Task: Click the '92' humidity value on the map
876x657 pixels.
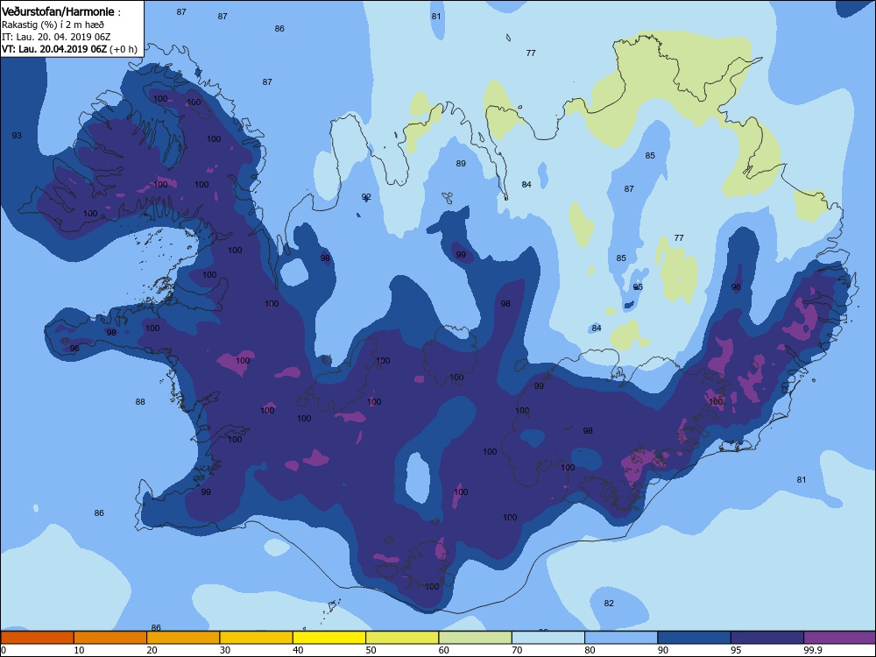Action: pos(366,196)
